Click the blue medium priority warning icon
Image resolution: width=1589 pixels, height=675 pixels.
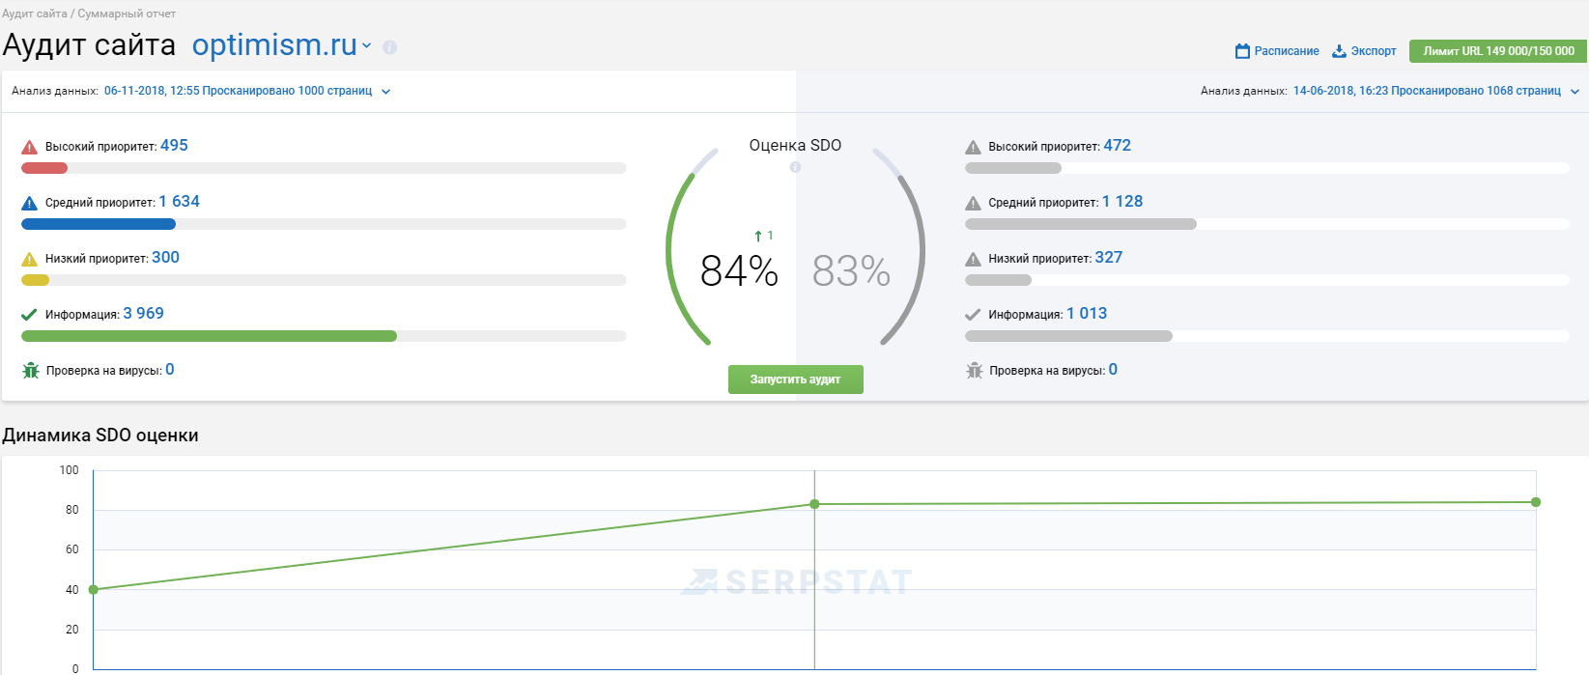coord(29,203)
